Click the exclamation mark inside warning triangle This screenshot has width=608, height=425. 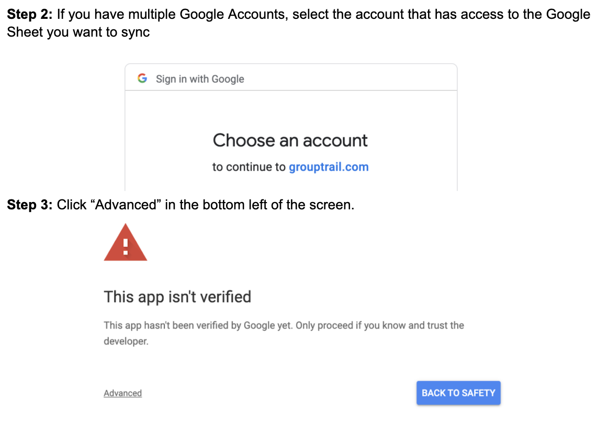126,247
